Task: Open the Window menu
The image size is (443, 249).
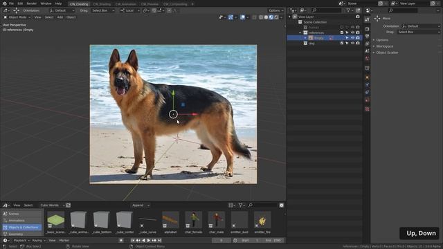Action: (x=46, y=3)
